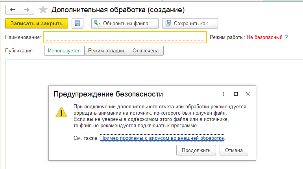Viewport: 303px width, 169px height.
Task: Maximize the security warning dialog
Action: pos(236,94)
